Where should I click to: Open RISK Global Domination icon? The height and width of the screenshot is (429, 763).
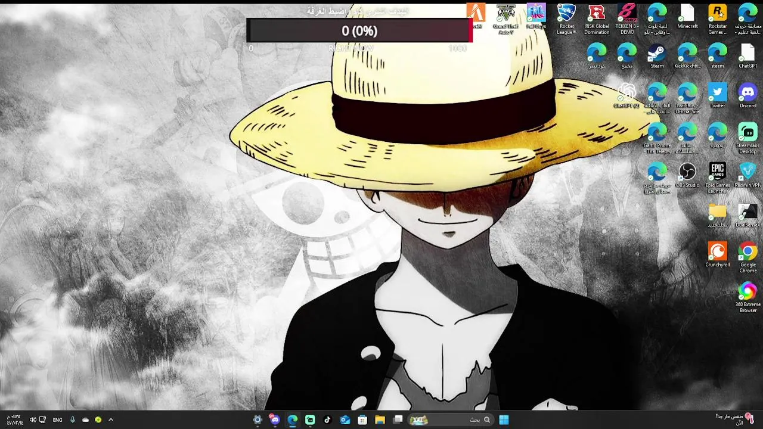[597, 18]
